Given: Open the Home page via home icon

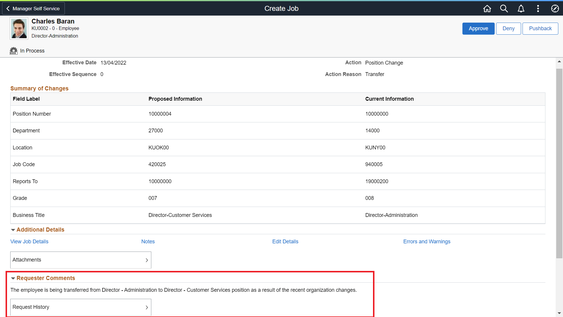Looking at the screenshot, I should point(487,9).
